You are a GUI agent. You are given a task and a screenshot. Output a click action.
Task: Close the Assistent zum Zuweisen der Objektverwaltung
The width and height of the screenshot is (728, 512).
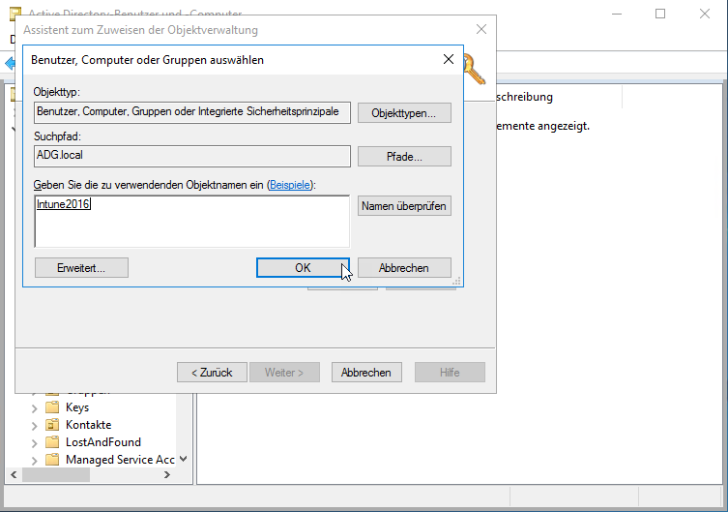481,29
